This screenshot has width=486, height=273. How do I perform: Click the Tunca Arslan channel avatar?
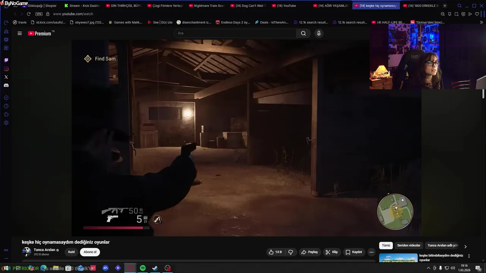click(27, 252)
